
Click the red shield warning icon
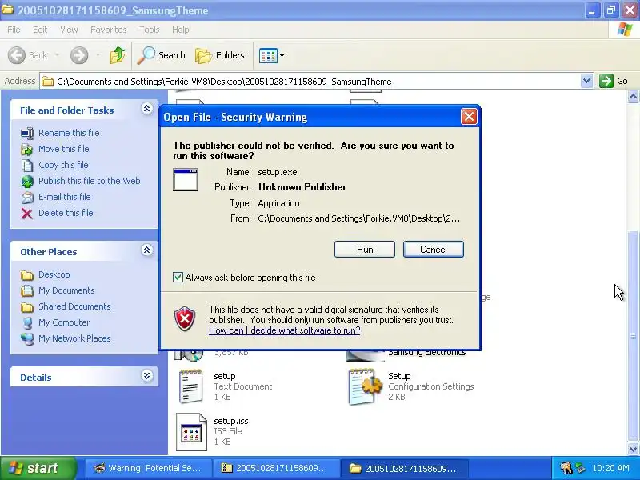tap(185, 318)
